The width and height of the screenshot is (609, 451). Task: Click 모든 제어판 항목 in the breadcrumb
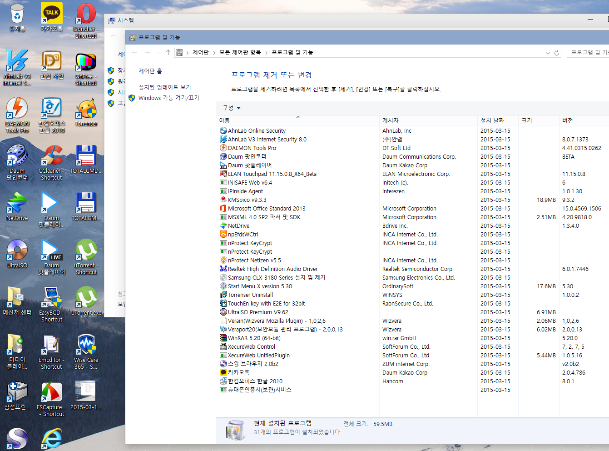(240, 52)
